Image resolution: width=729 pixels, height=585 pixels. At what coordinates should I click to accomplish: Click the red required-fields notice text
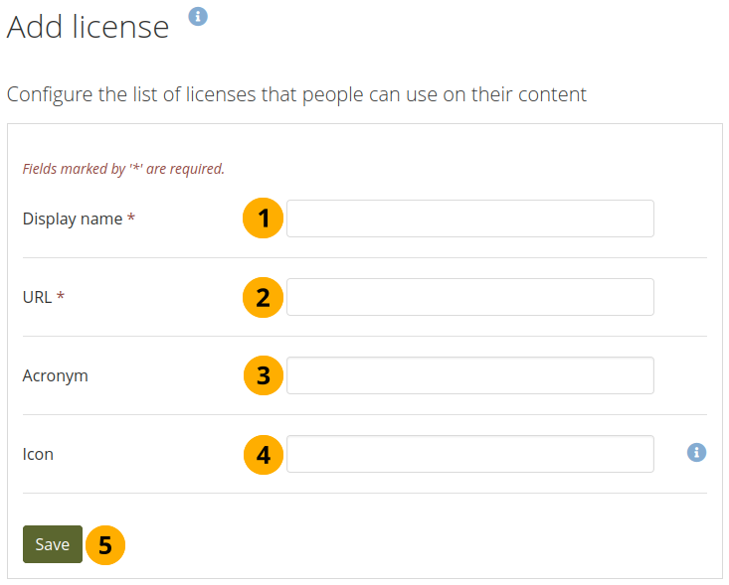[x=123, y=169]
